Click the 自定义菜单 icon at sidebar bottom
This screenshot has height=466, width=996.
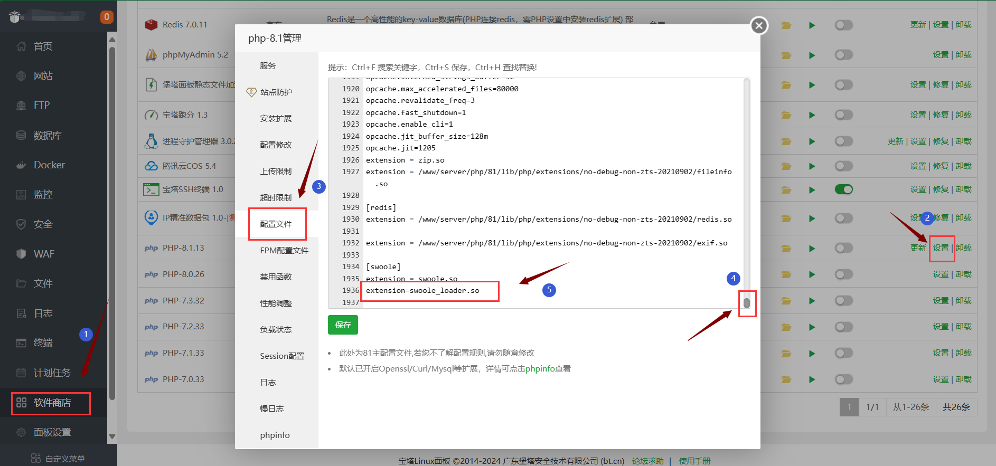point(36,458)
